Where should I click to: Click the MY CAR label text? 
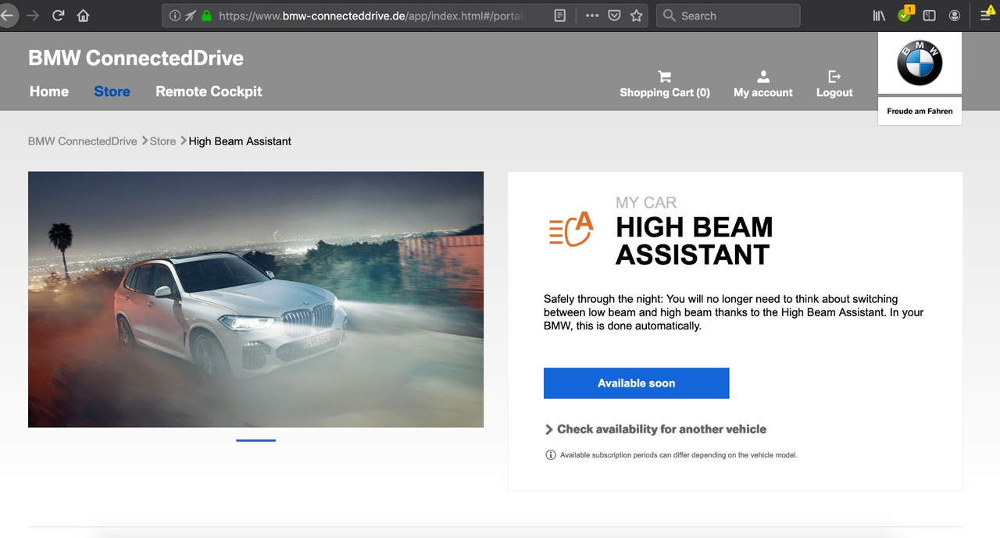click(646, 202)
